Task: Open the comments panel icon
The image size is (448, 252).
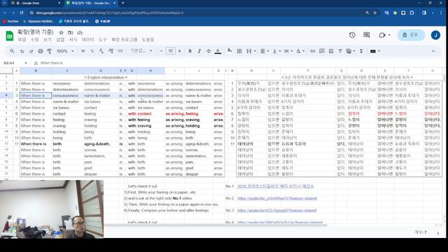Action: point(366,35)
